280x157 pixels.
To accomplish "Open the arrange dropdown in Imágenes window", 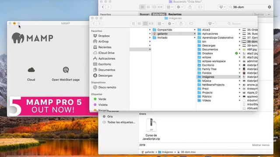I will tap(161, 24).
